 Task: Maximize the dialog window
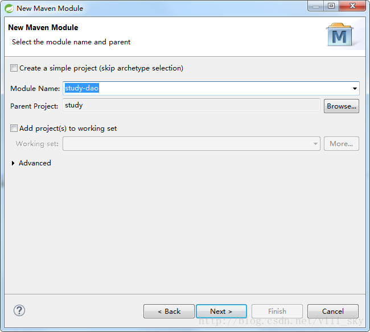331,6
